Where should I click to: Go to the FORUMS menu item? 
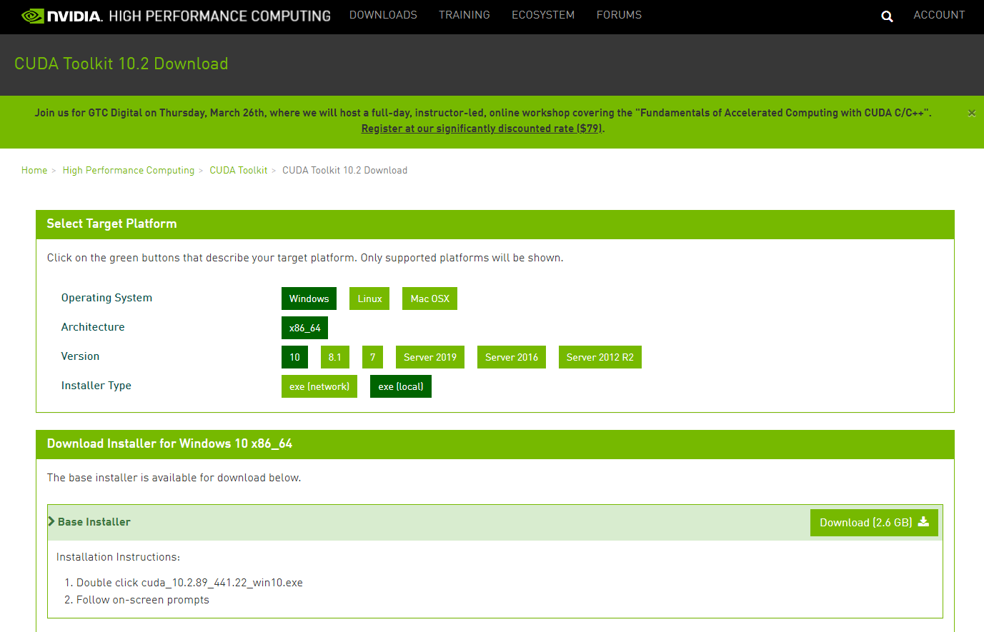[619, 15]
